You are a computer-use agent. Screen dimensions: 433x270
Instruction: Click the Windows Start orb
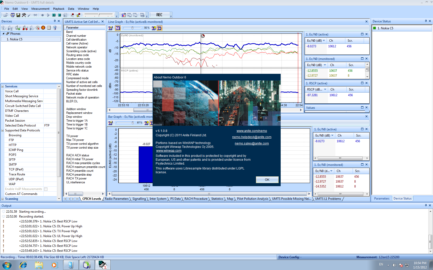point(7,265)
